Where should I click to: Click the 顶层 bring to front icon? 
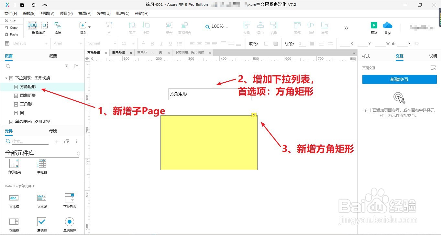click(132, 25)
